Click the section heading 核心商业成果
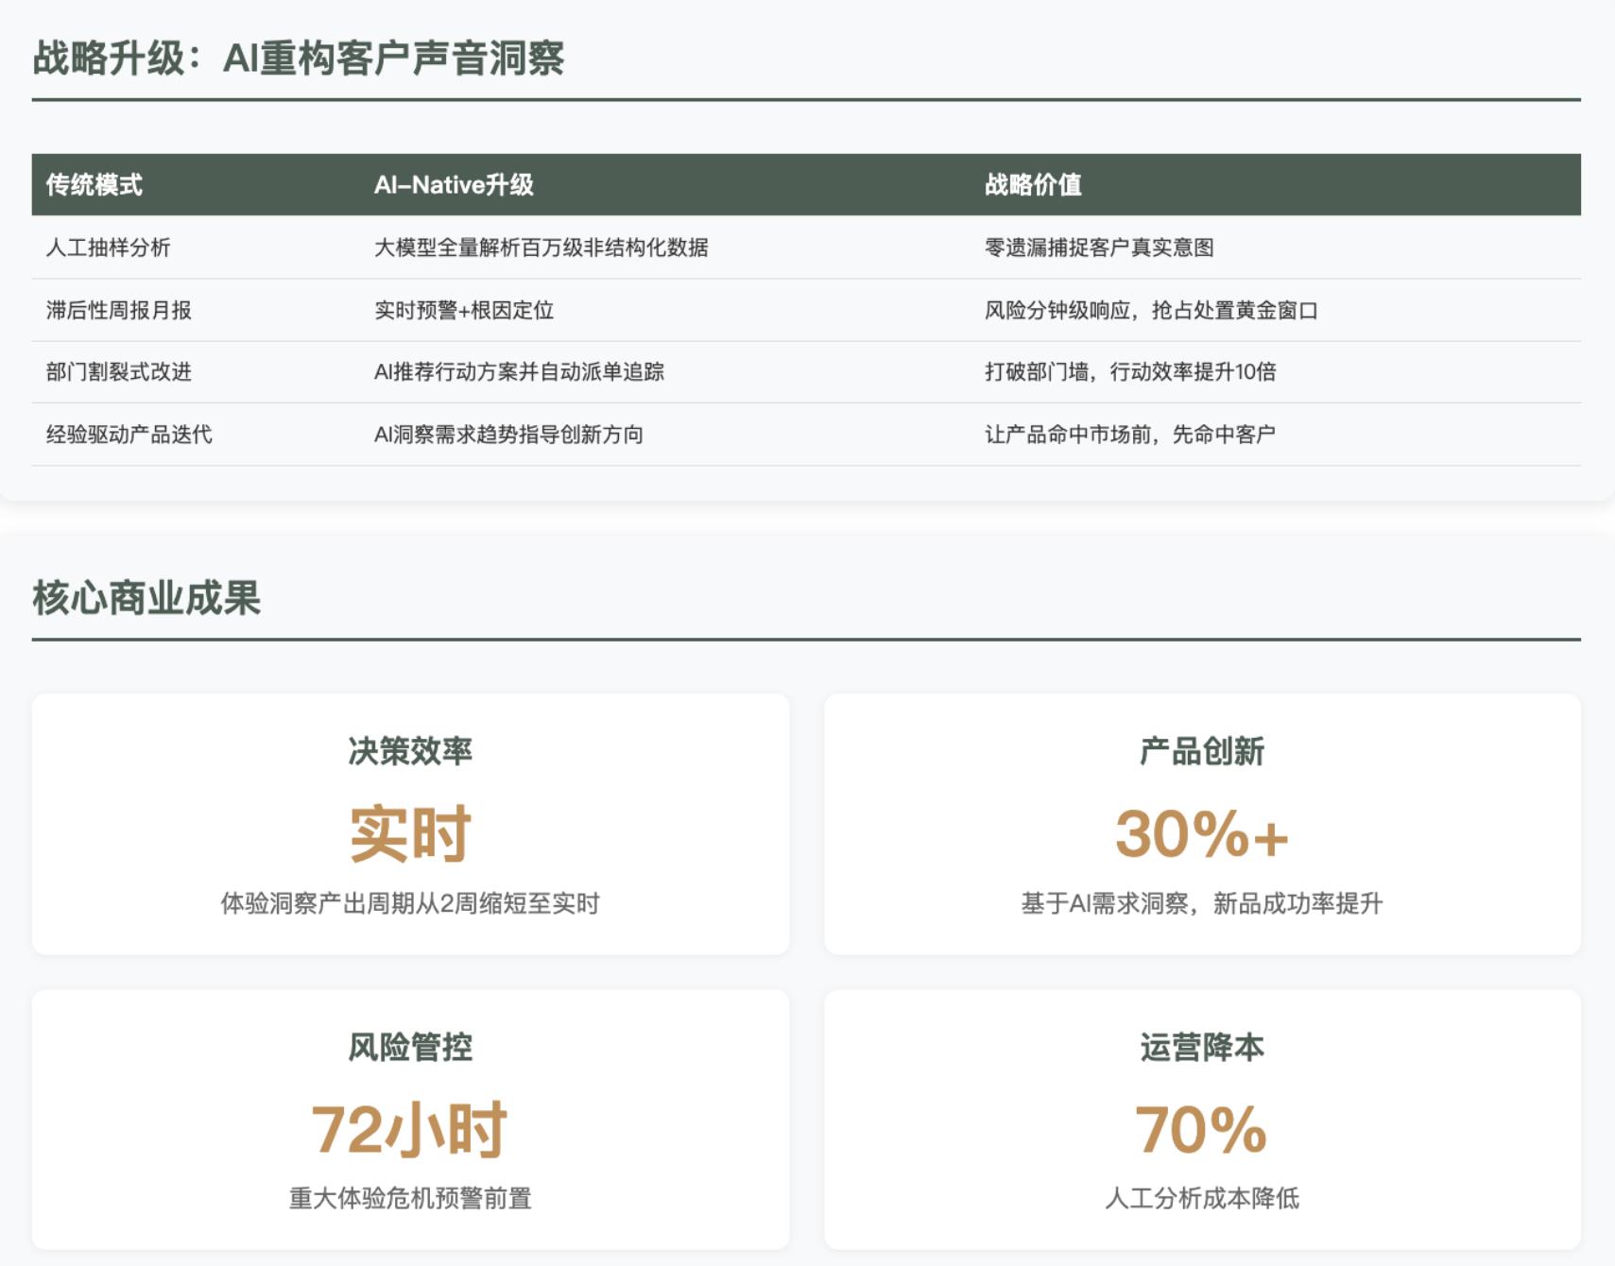1615x1266 pixels. pos(146,598)
